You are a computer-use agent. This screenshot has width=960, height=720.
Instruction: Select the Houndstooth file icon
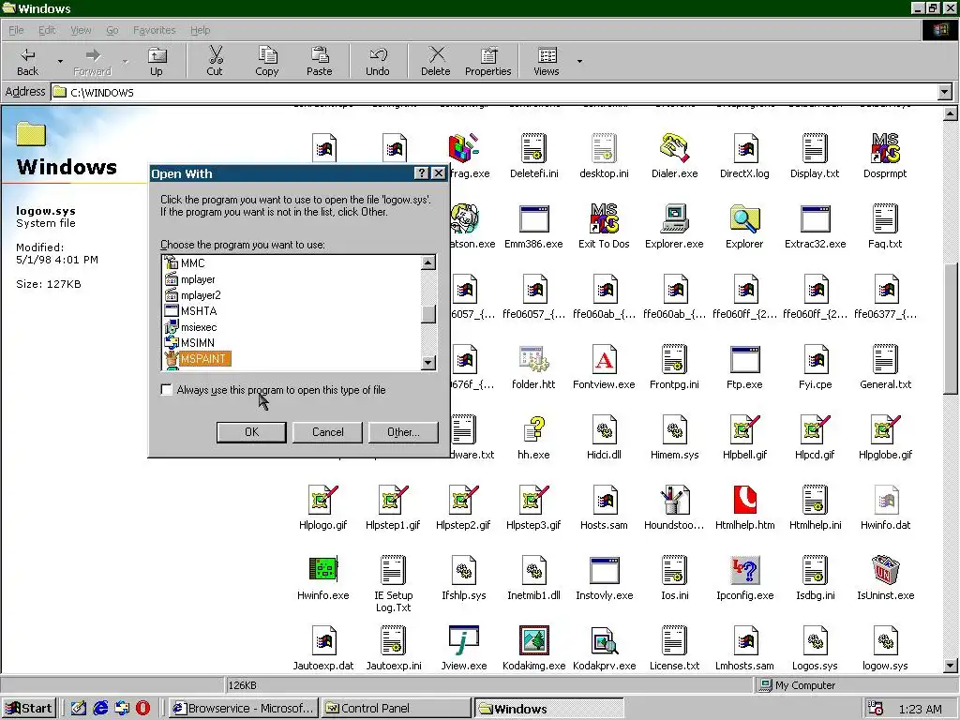click(674, 500)
